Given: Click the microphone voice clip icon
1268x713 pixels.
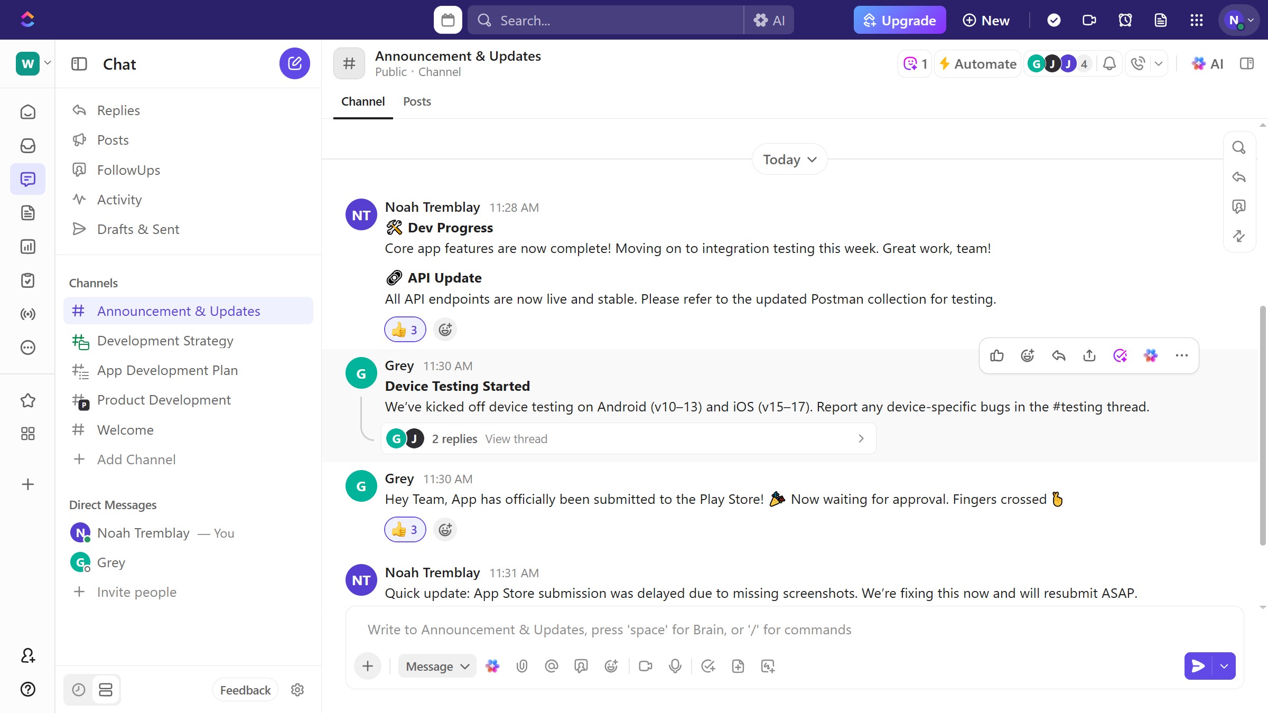Looking at the screenshot, I should [x=675, y=666].
